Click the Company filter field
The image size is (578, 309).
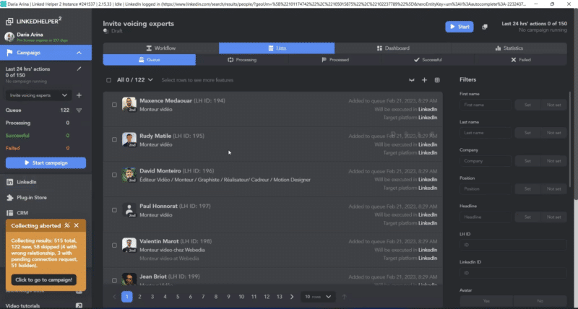tap(486, 161)
